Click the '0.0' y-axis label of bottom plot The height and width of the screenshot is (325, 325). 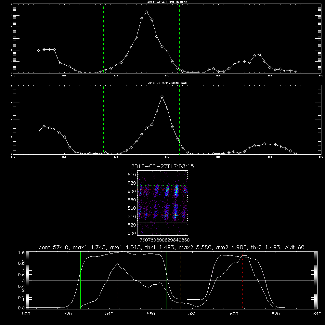tap(21, 308)
